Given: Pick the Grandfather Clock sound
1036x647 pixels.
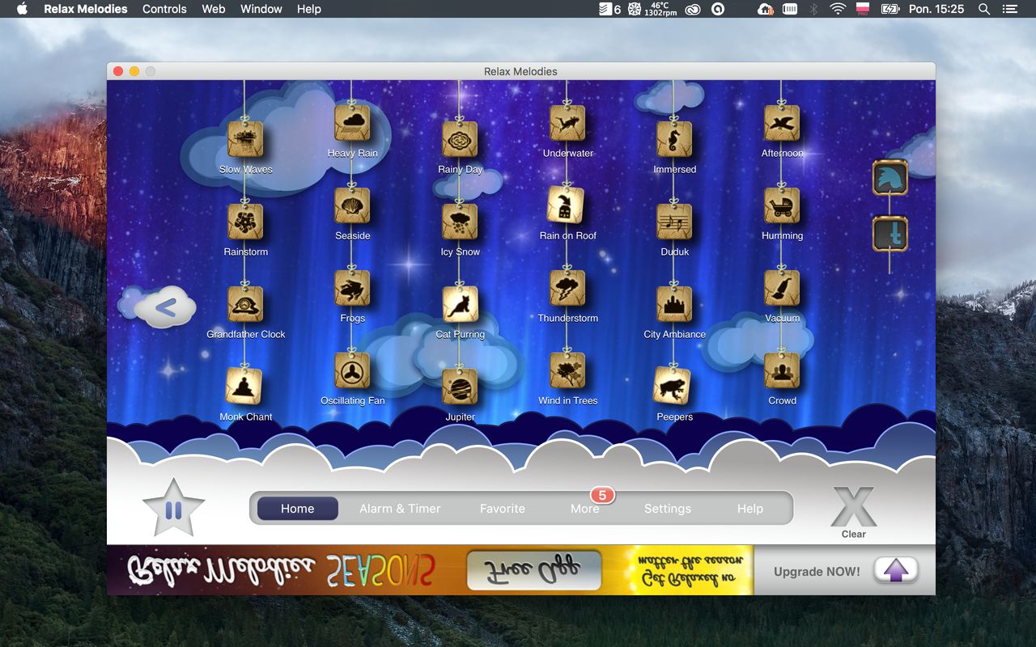Looking at the screenshot, I should tap(244, 304).
